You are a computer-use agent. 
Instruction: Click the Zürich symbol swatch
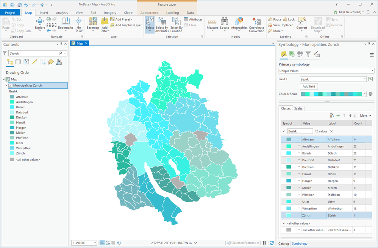pos(289,215)
